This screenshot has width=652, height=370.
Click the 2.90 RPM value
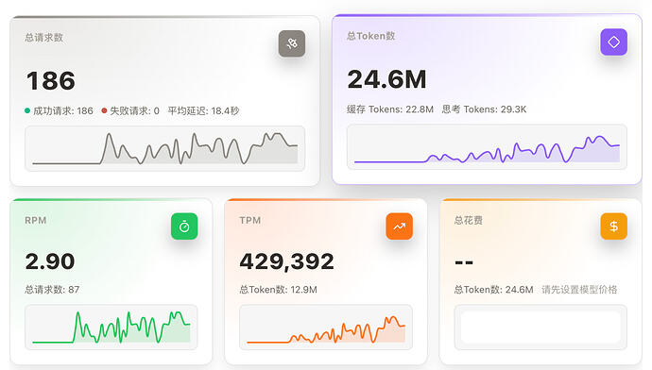tap(50, 261)
